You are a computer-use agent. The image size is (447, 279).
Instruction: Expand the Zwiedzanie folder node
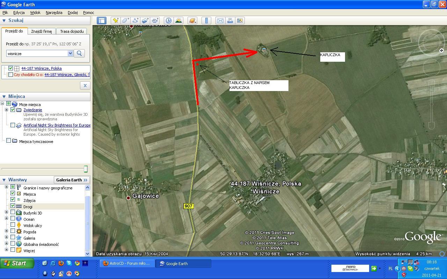pos(7,110)
